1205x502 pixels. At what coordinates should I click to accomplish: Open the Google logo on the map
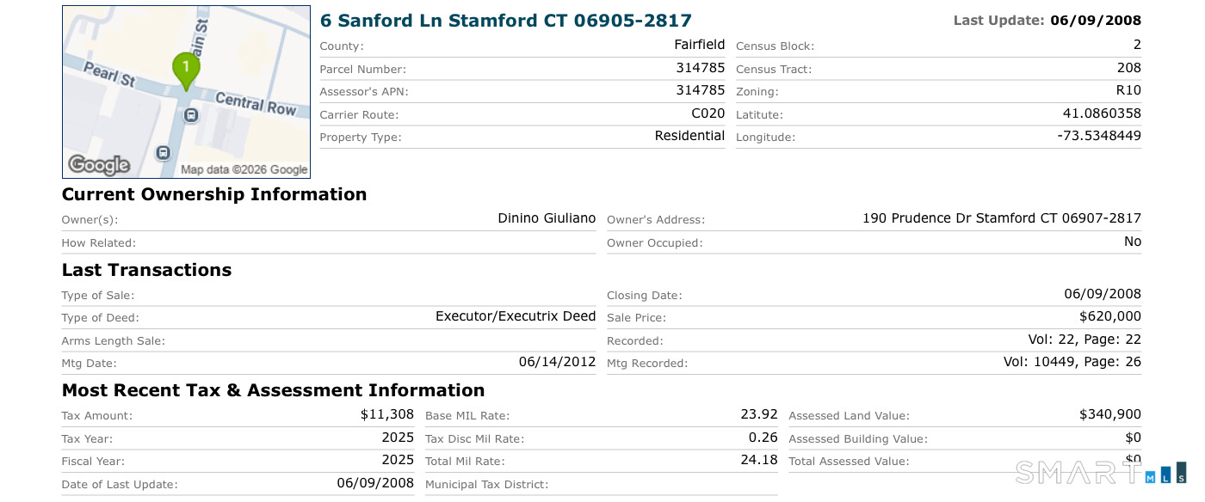coord(99,165)
